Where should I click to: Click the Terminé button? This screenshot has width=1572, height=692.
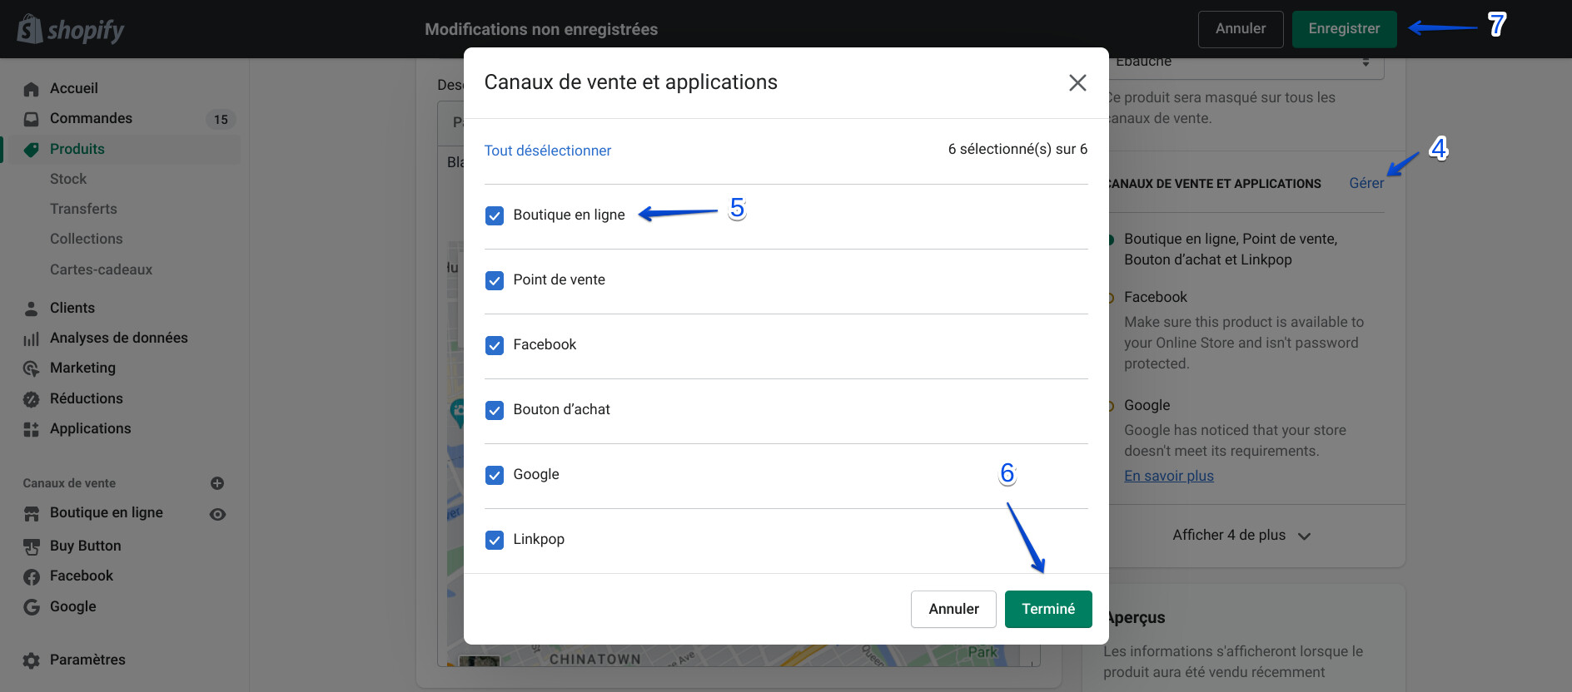point(1048,609)
